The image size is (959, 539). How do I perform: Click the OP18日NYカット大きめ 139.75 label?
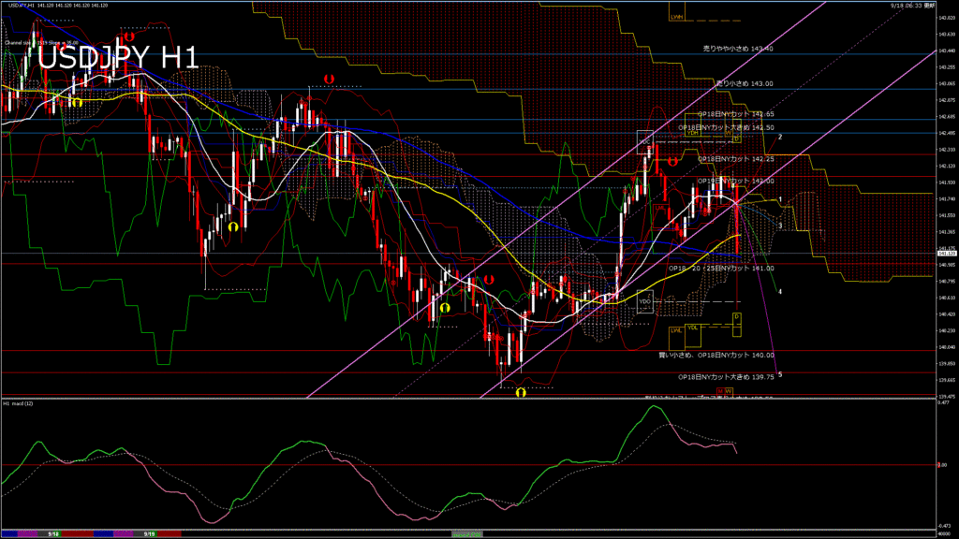tap(726, 377)
